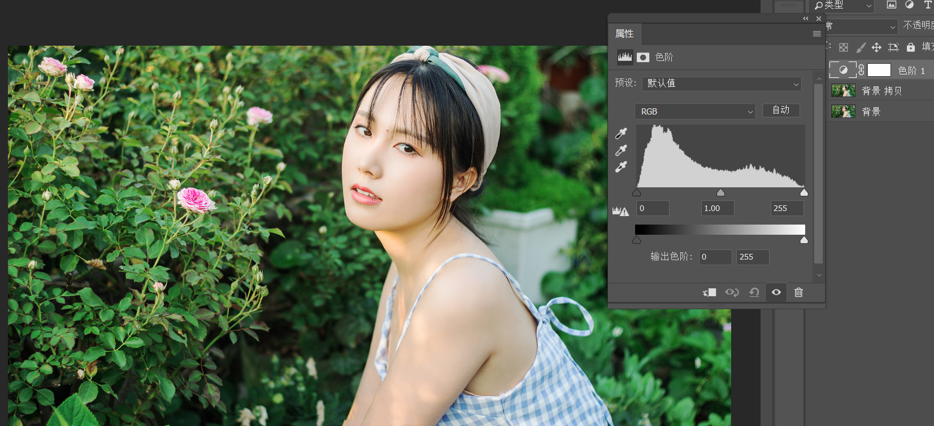The width and height of the screenshot is (934, 426).
Task: Select the gray point eyedropper
Action: 621,150
